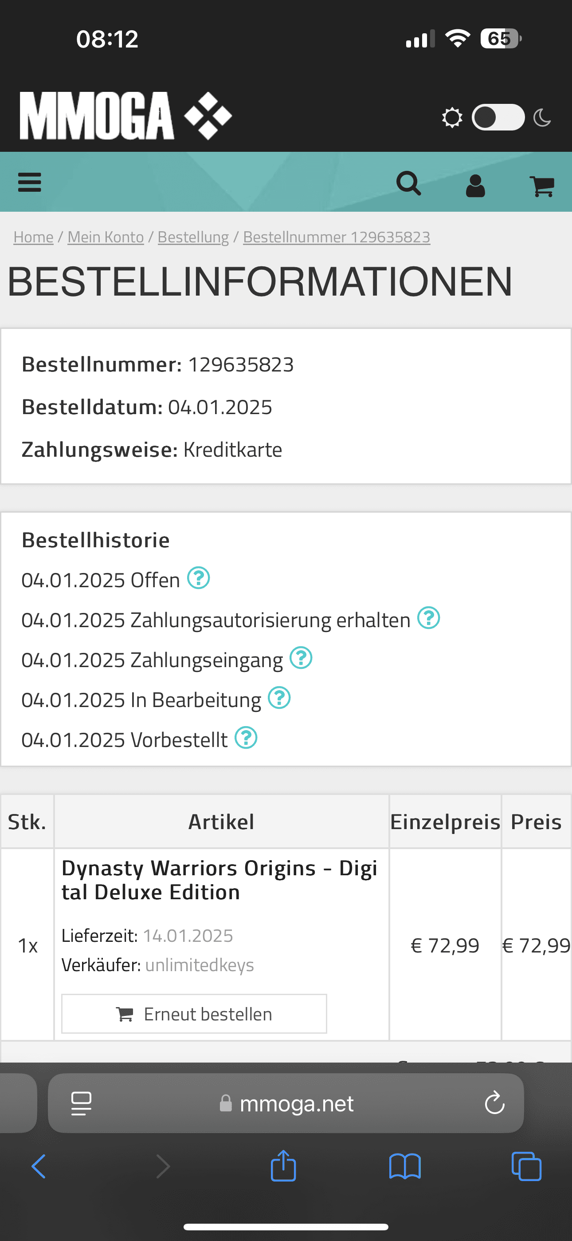Open Safari share sheet
572x1241 pixels.
point(283,1166)
